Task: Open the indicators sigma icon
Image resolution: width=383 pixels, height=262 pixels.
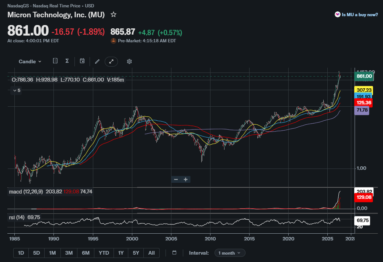Action: [x=67, y=61]
